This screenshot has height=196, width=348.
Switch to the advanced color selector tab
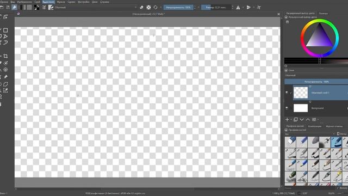coord(300,13)
